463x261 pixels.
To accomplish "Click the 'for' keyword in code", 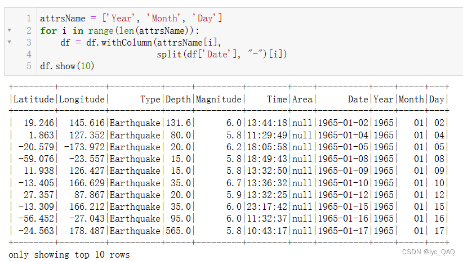I will click(x=48, y=30).
